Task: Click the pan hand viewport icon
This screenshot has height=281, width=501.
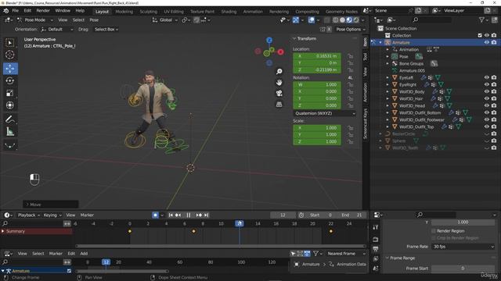Action: point(279,83)
